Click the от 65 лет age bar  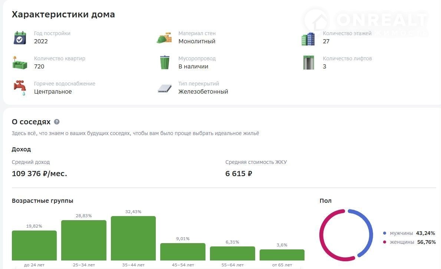(x=282, y=255)
